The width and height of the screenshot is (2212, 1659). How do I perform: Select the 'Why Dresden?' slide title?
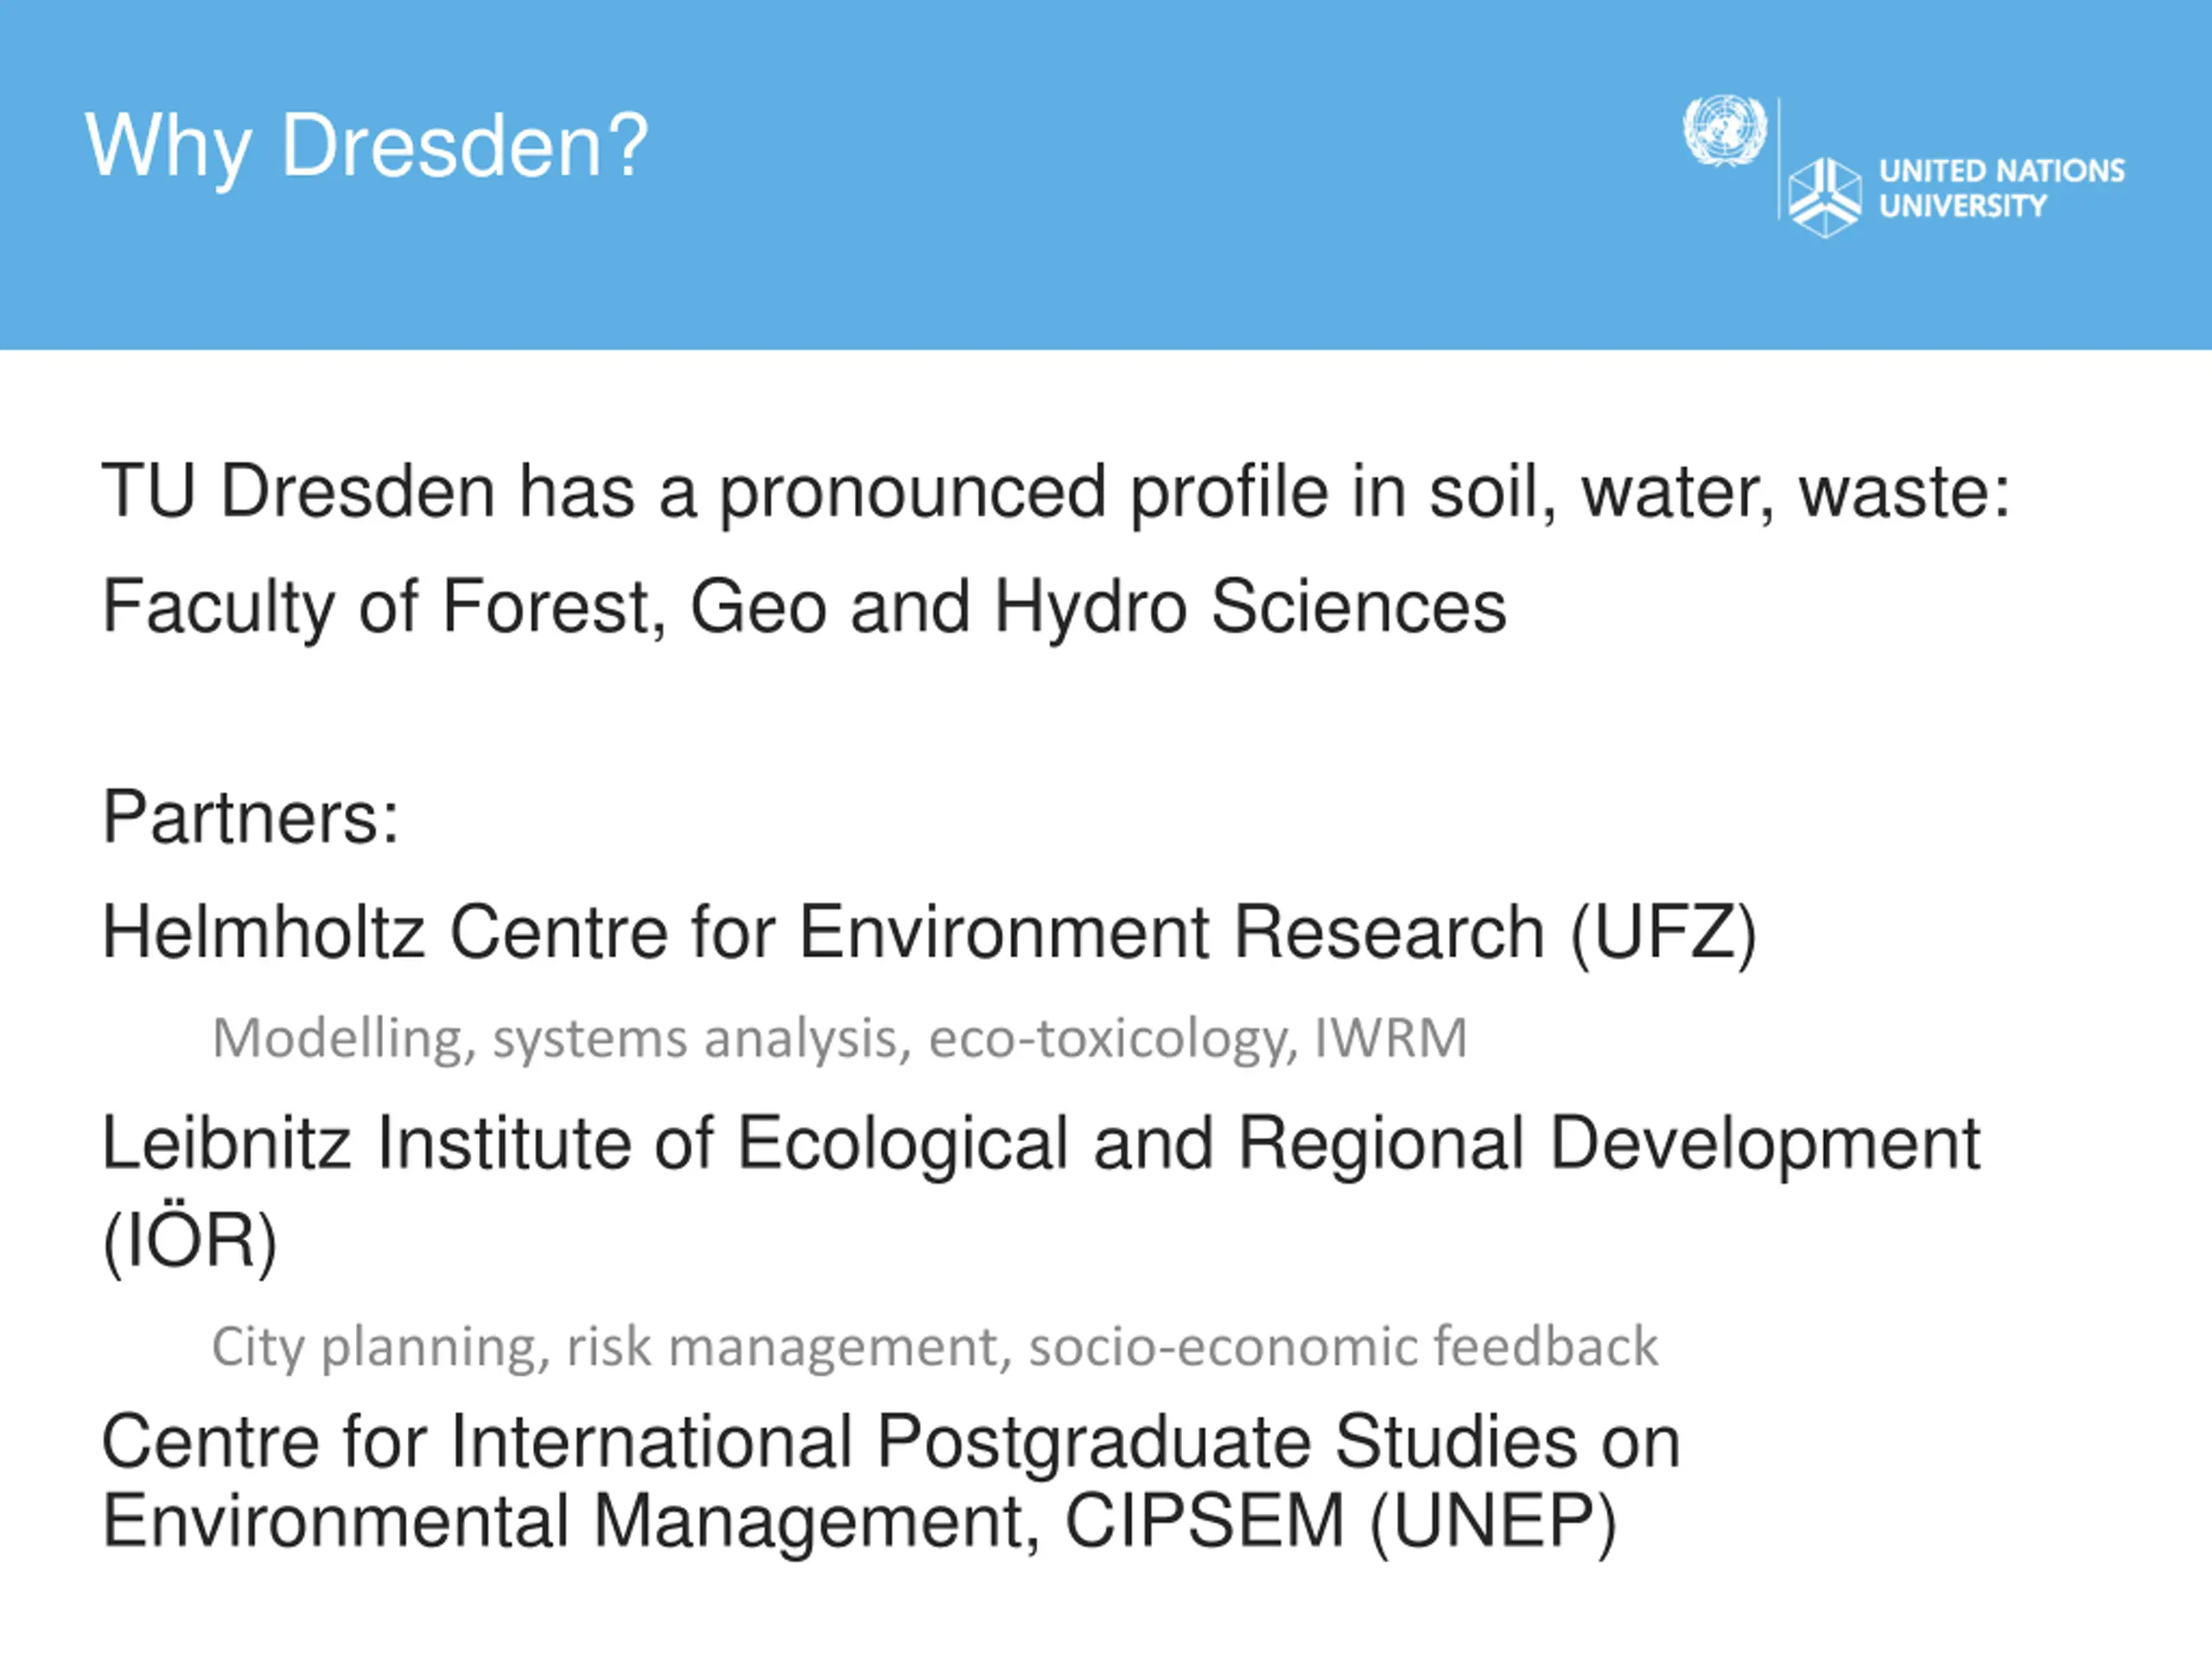pos(367,147)
